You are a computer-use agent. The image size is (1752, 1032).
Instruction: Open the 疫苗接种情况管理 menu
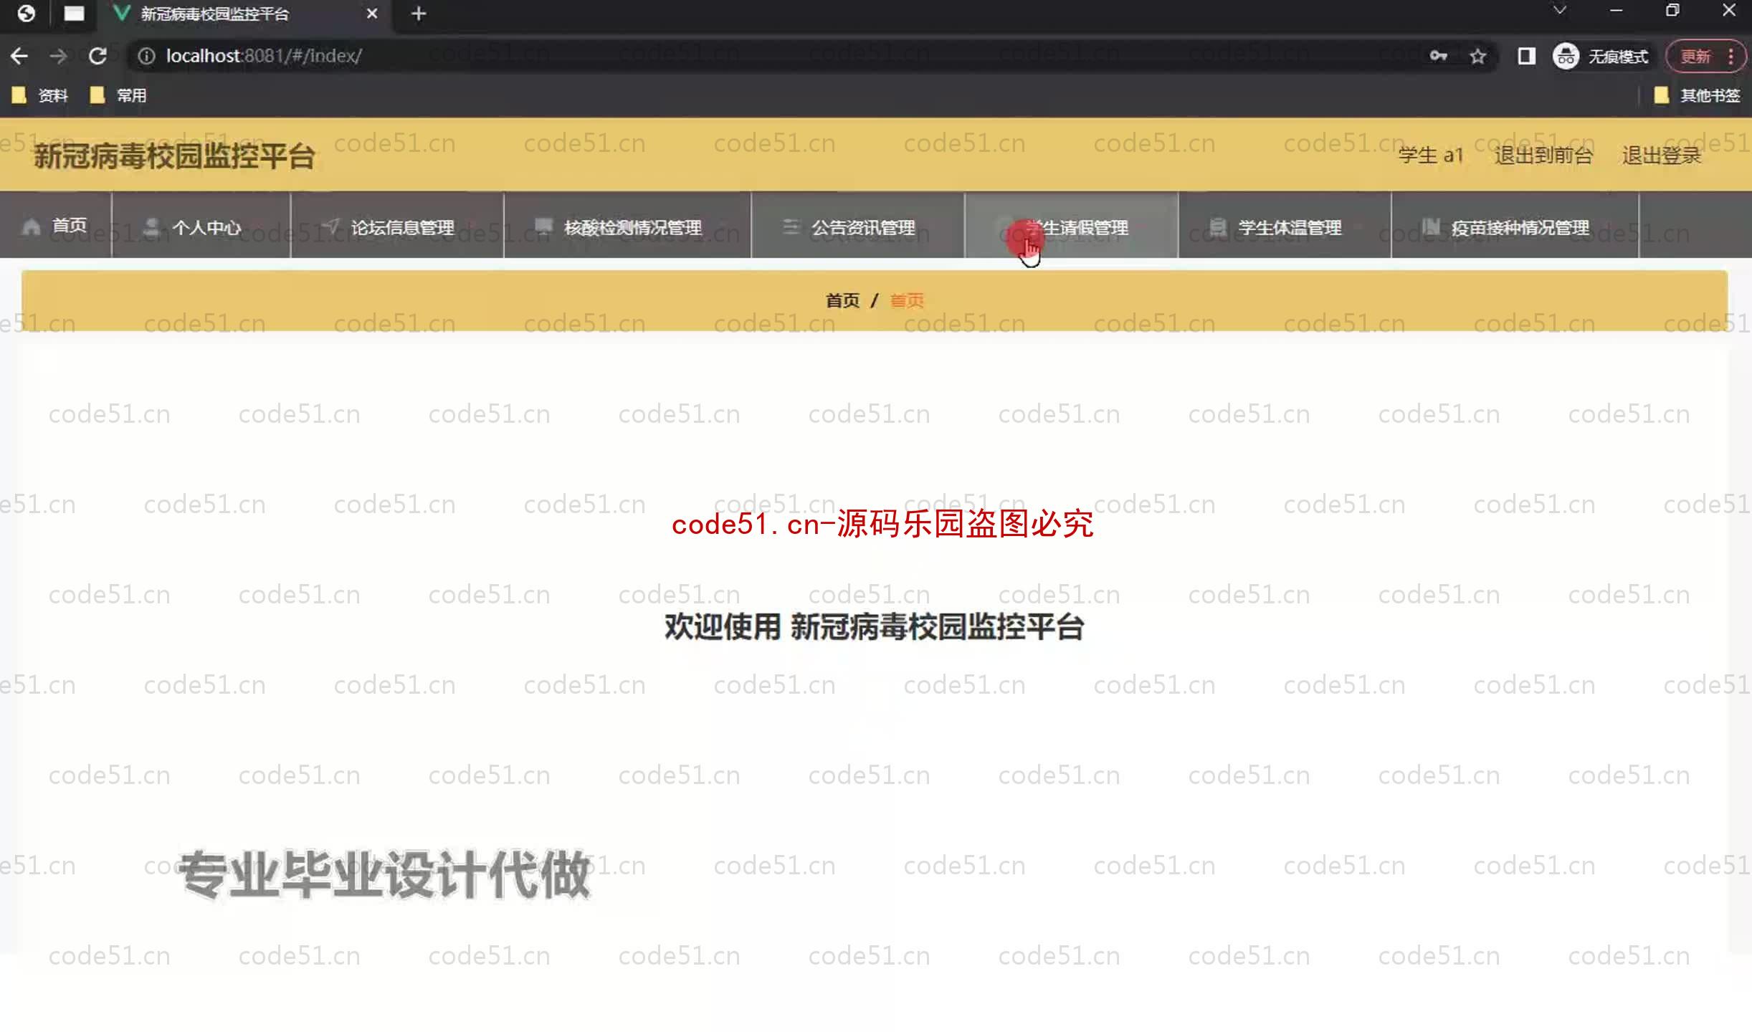[1515, 225]
